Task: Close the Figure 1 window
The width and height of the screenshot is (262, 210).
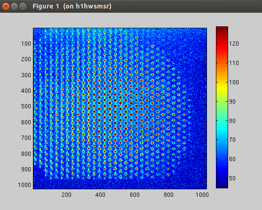Action: coord(6,6)
